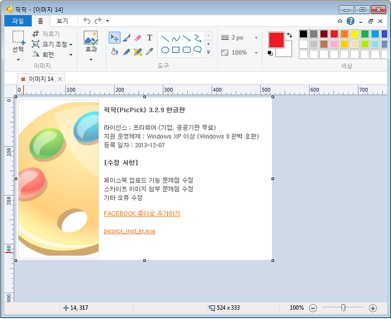Click the dashed 선택 selection tool

pyautogui.click(x=18, y=37)
